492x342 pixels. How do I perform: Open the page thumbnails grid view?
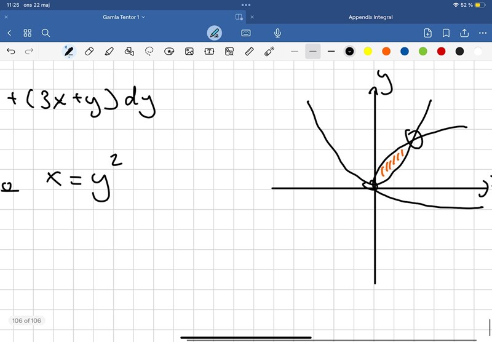point(28,33)
